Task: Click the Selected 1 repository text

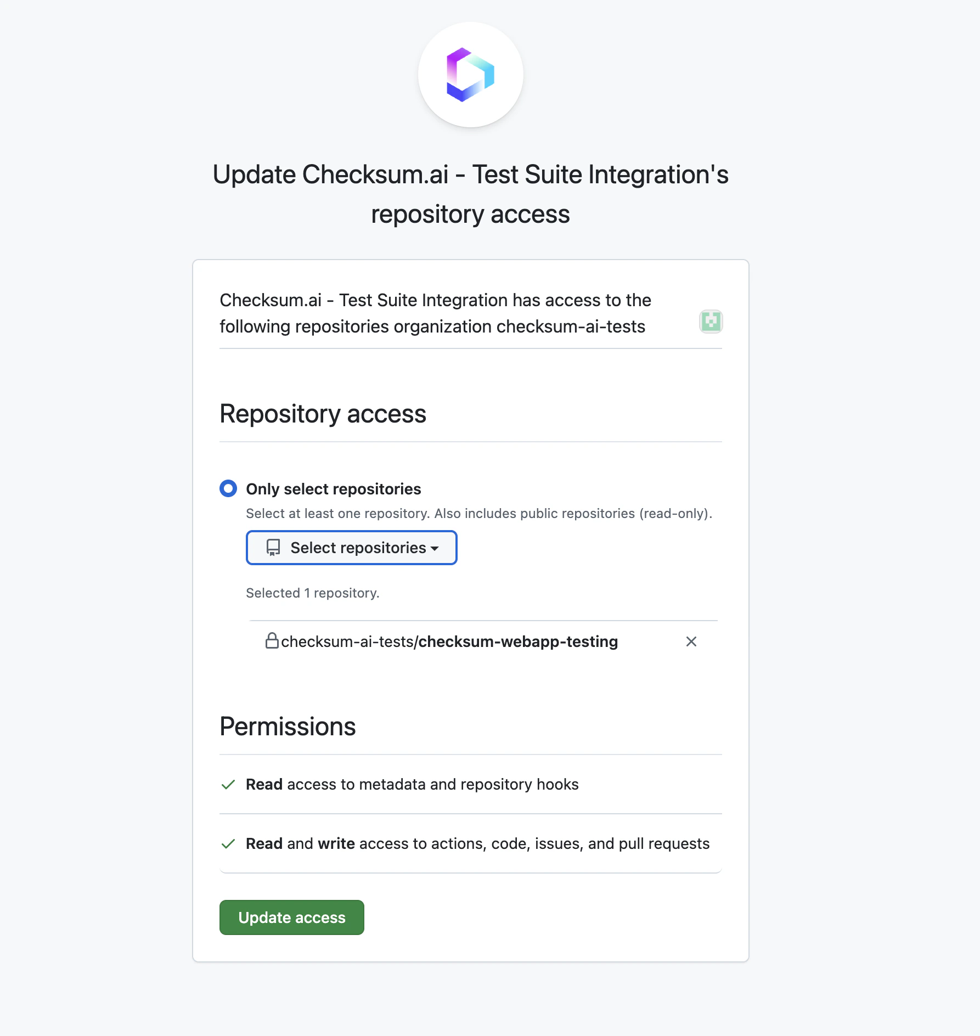Action: coord(313,593)
